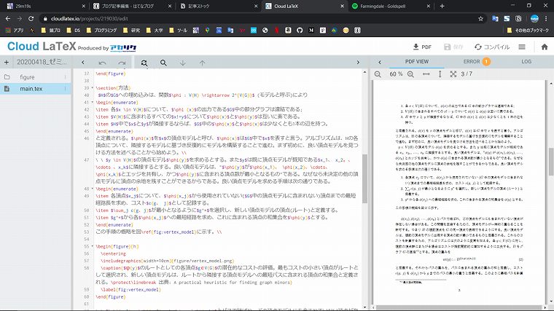Fit the PDF to height

[440, 74]
